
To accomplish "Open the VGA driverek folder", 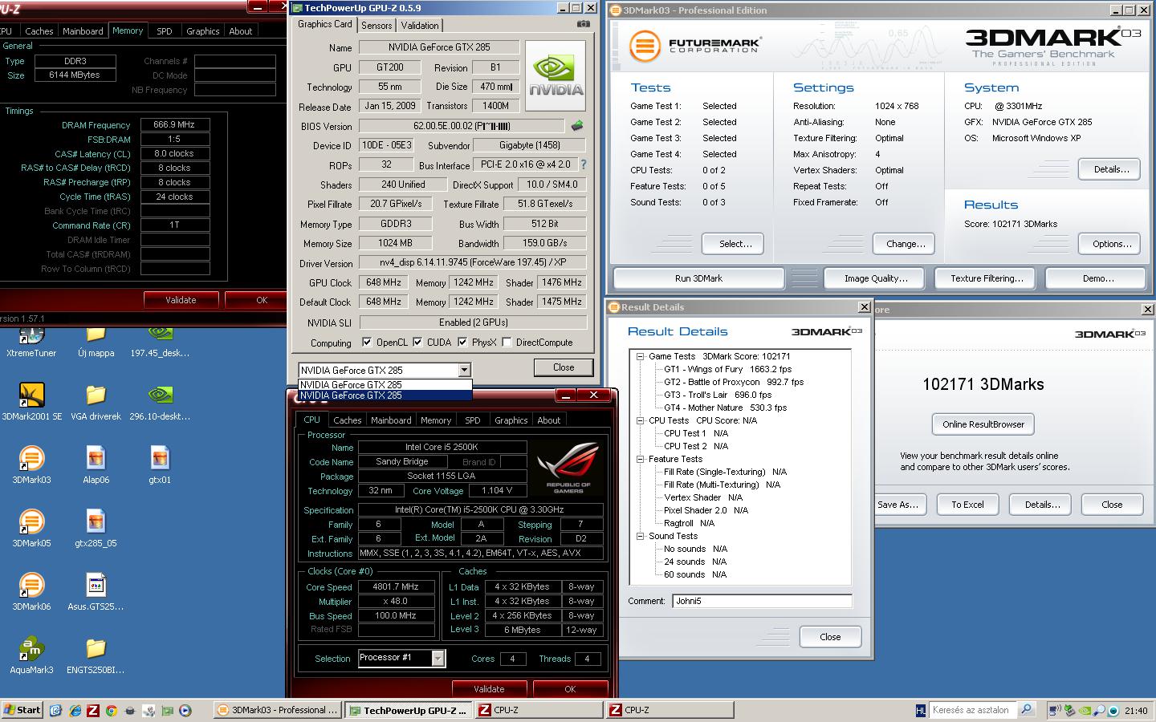I will coord(96,401).
